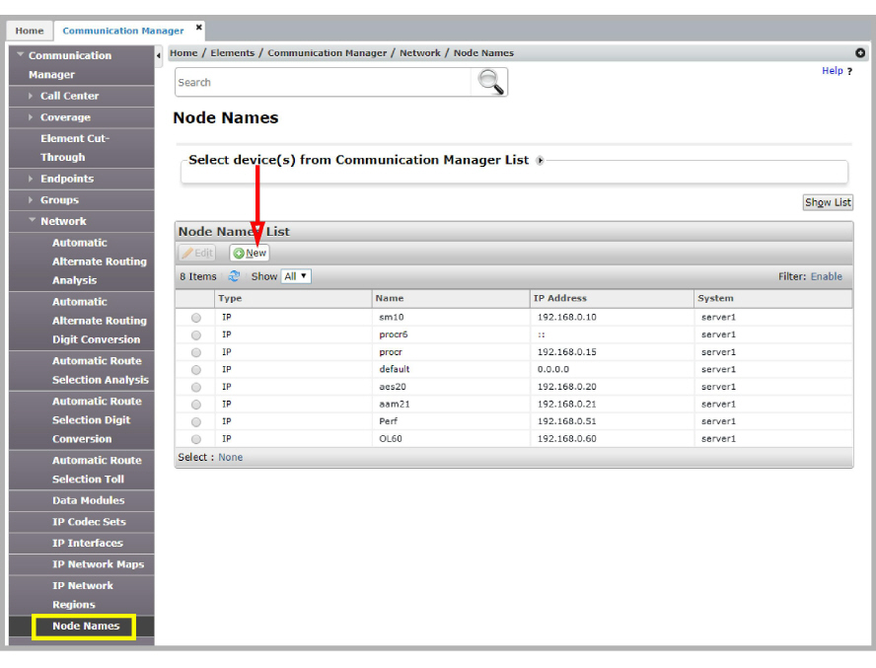
Task: Collapse the sidebar with the arrow handle
Action: 159,56
